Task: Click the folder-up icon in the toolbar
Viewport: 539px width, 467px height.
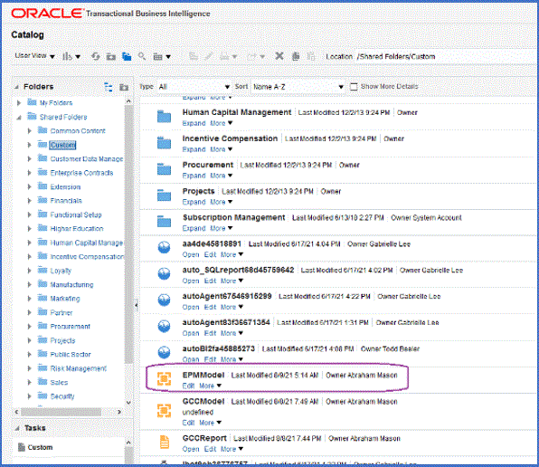Action: [110, 56]
